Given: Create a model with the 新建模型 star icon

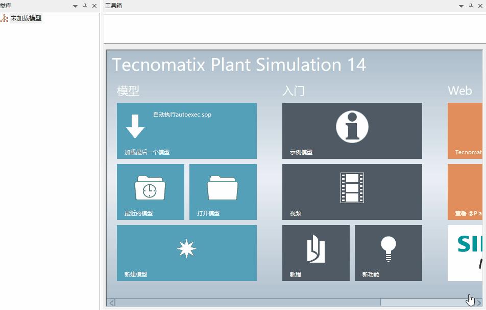Looking at the screenshot, I should [187, 248].
